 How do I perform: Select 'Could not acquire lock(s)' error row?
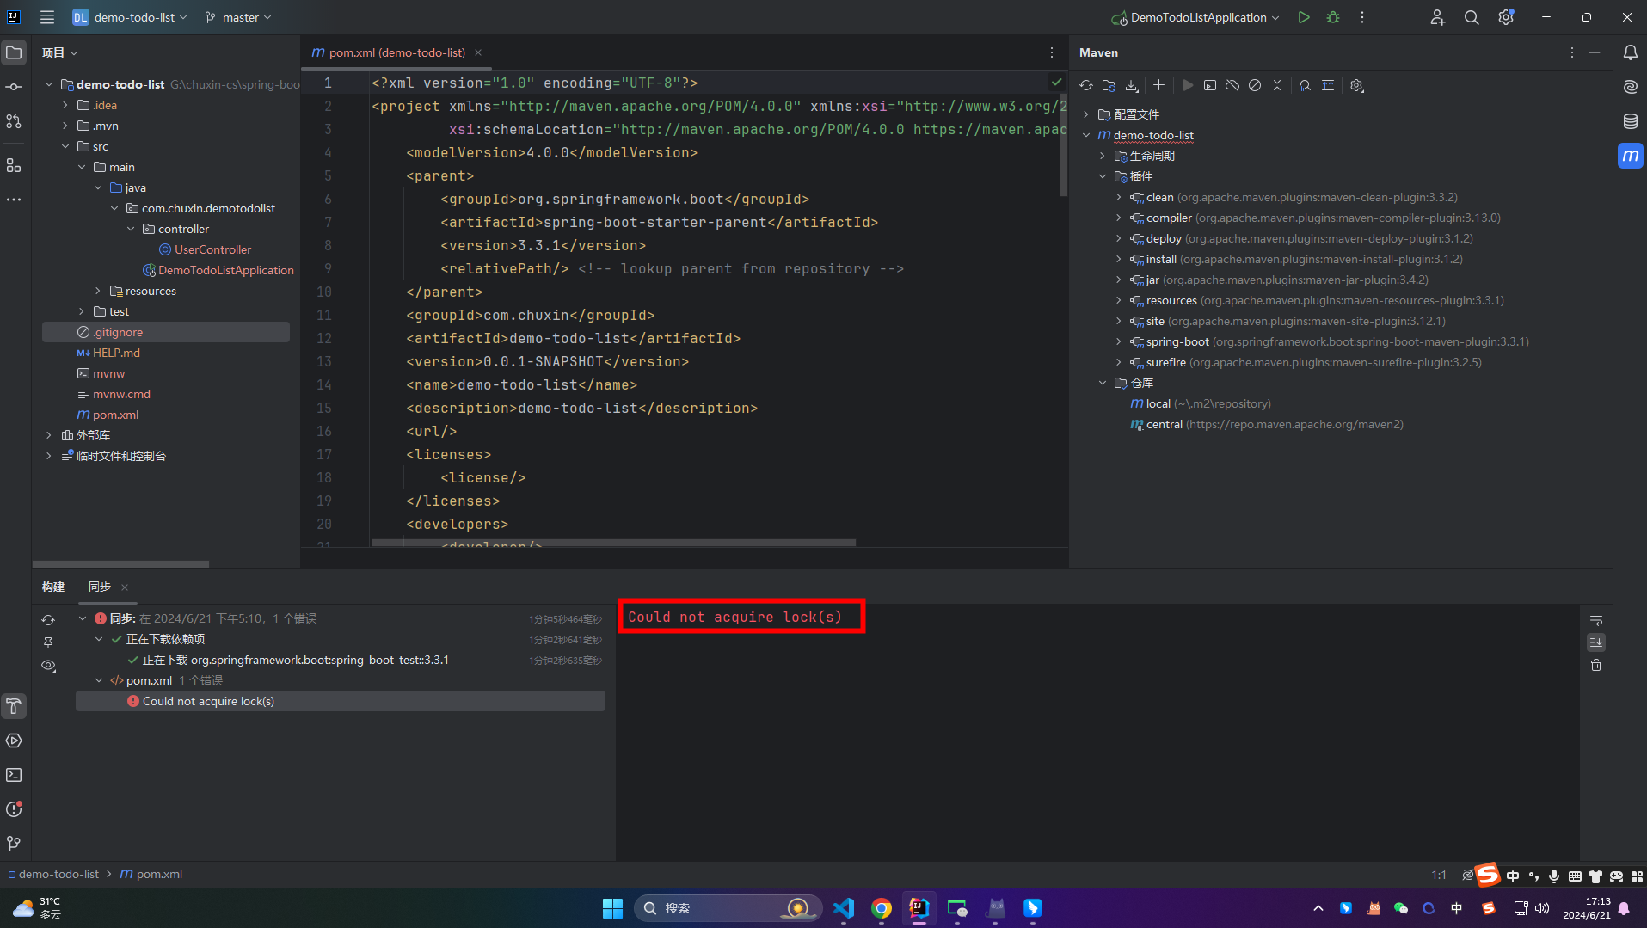pos(341,701)
